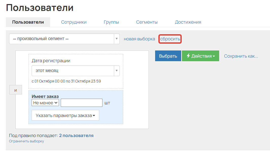Click the новая выборка link
This screenshot has height=152, width=270.
139,39
